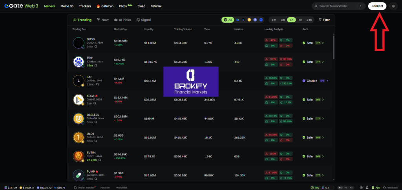Click the token list vertical scrollbar
Viewport: 402px width, 190px height.
click(x=334, y=47)
